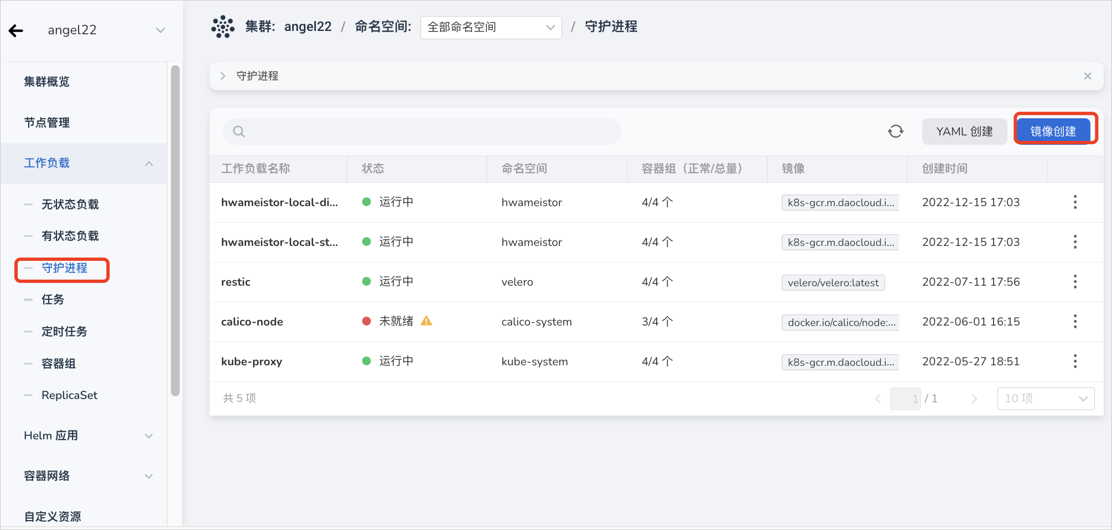Screen dimensions: 1112x530
Task: Click the 容器组（正常/总量）column header
Action: [692, 169]
